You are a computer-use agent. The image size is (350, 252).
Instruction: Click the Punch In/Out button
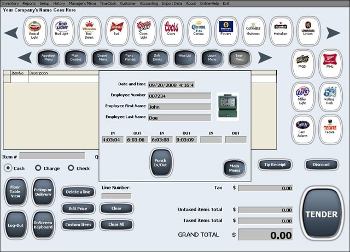[160, 163]
